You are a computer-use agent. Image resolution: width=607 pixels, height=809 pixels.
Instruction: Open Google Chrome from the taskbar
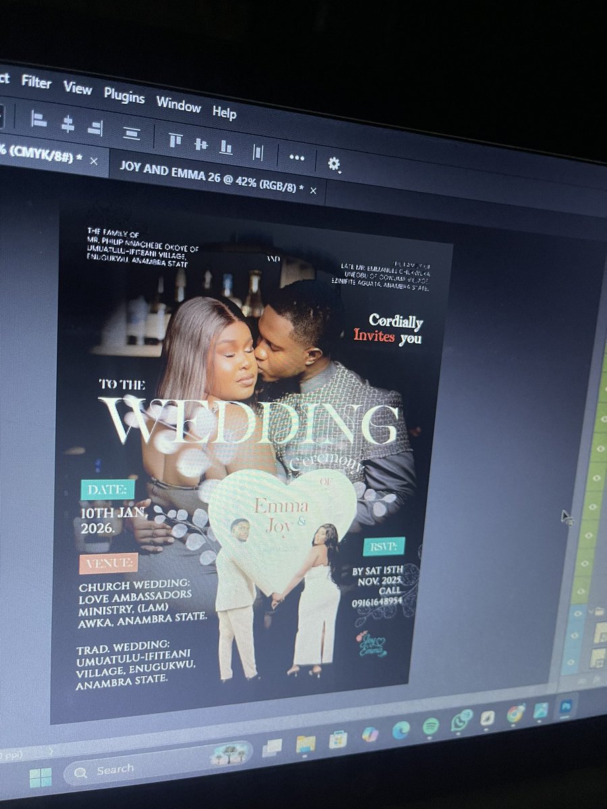pos(515,714)
